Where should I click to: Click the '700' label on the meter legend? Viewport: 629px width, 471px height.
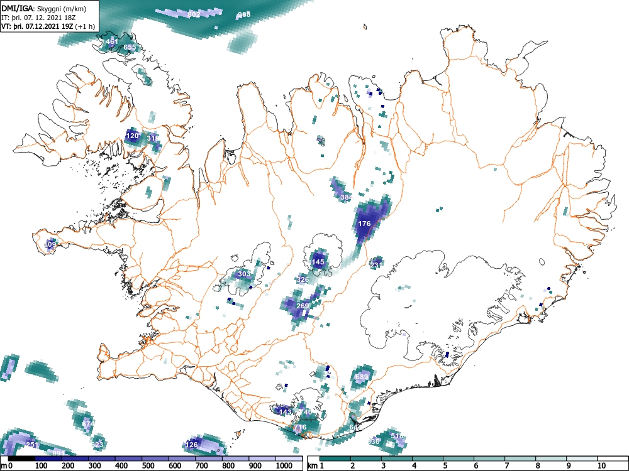[x=202, y=466]
